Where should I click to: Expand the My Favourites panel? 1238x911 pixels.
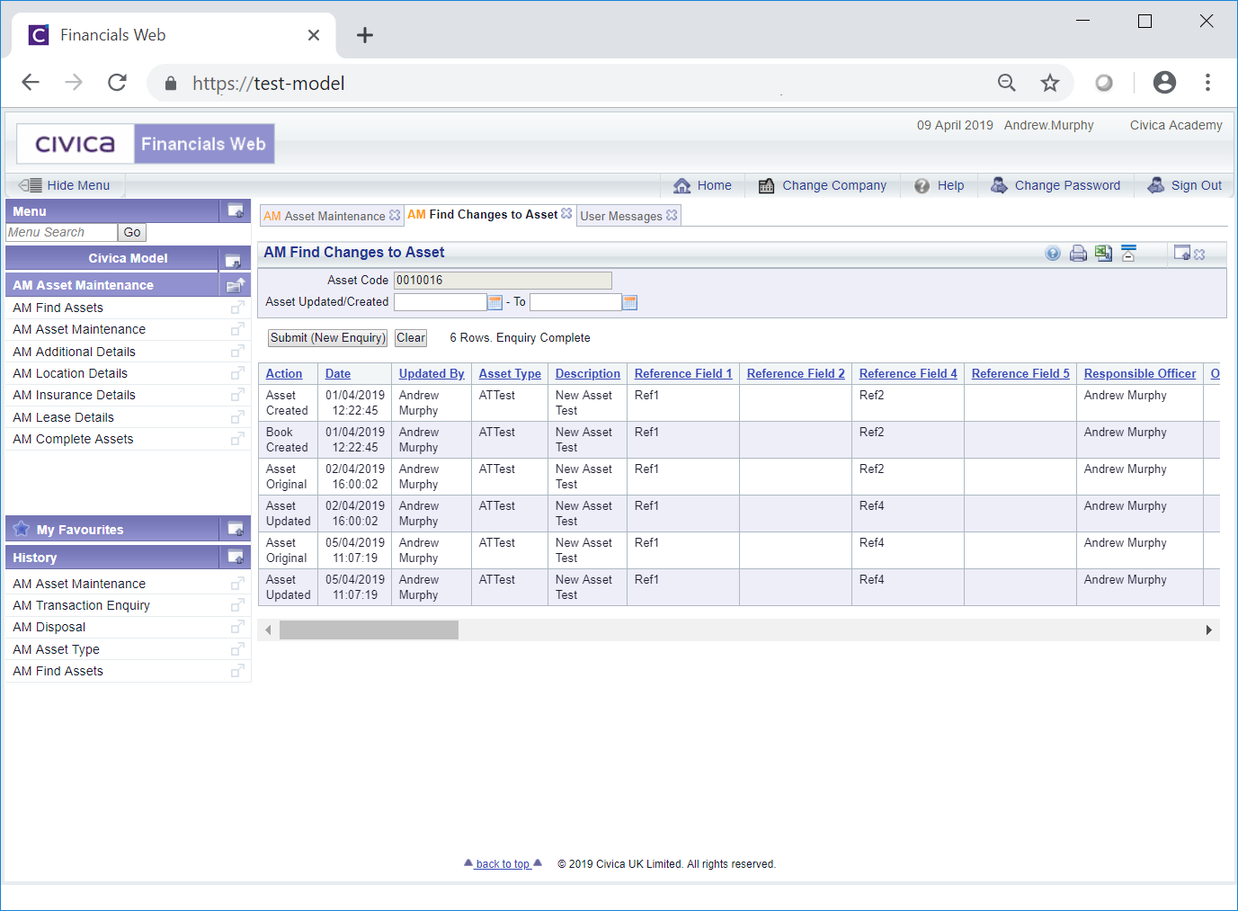point(236,529)
